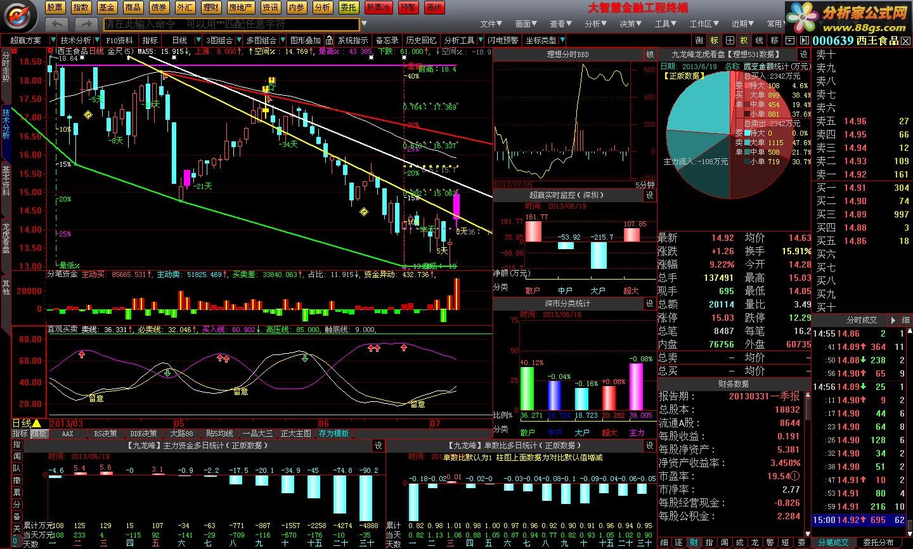913x549 pixels.
Task: Click the red 预警 button
Action: tap(408, 8)
